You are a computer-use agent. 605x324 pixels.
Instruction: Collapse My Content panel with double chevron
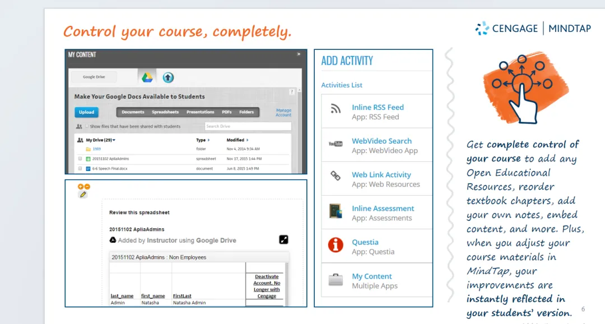click(299, 54)
